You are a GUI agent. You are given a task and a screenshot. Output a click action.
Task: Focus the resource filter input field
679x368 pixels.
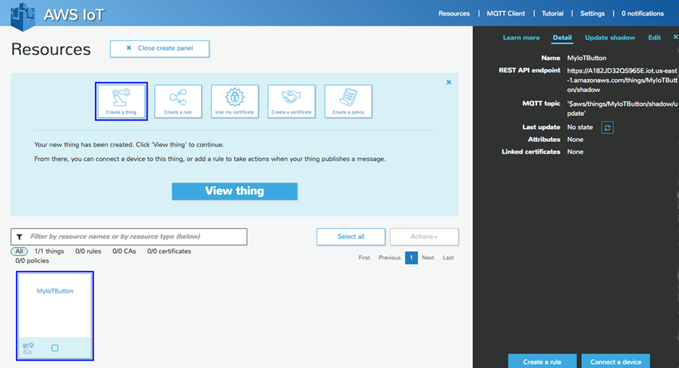[129, 237]
